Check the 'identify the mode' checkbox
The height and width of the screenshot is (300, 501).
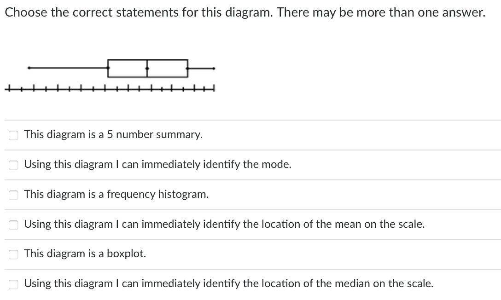click(x=13, y=165)
